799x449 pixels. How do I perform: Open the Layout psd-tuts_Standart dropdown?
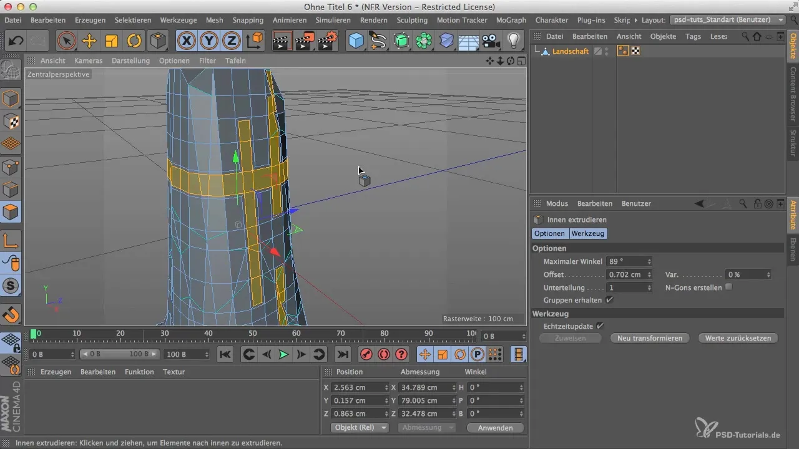click(x=728, y=20)
